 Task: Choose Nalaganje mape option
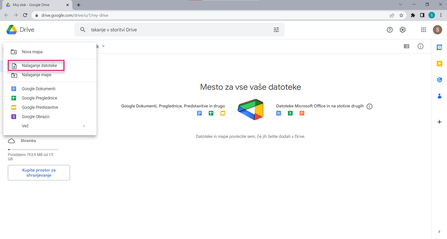pos(50,75)
